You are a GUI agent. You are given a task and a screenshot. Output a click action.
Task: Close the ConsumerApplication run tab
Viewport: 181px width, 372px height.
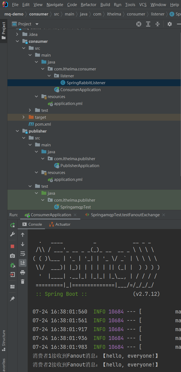pos(75,215)
